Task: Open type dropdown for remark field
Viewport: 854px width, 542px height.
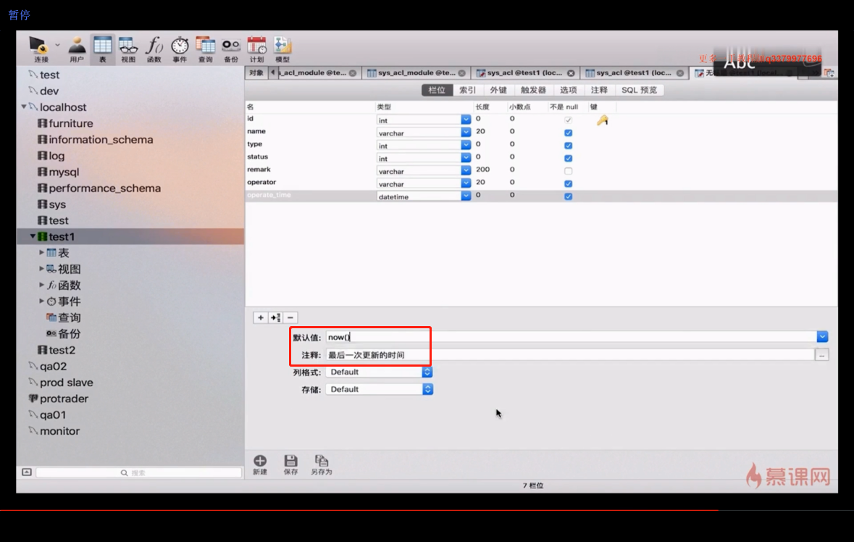Action: 466,170
